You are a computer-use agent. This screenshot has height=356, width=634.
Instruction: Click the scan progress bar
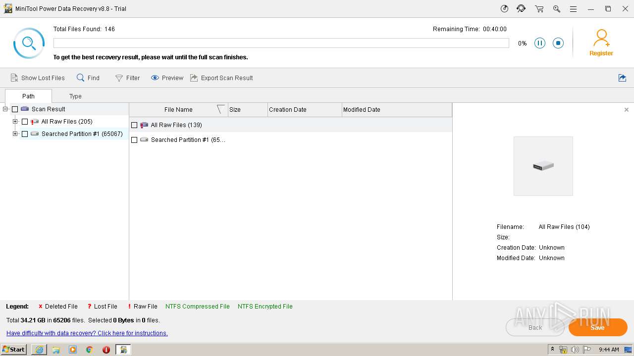pyautogui.click(x=281, y=43)
